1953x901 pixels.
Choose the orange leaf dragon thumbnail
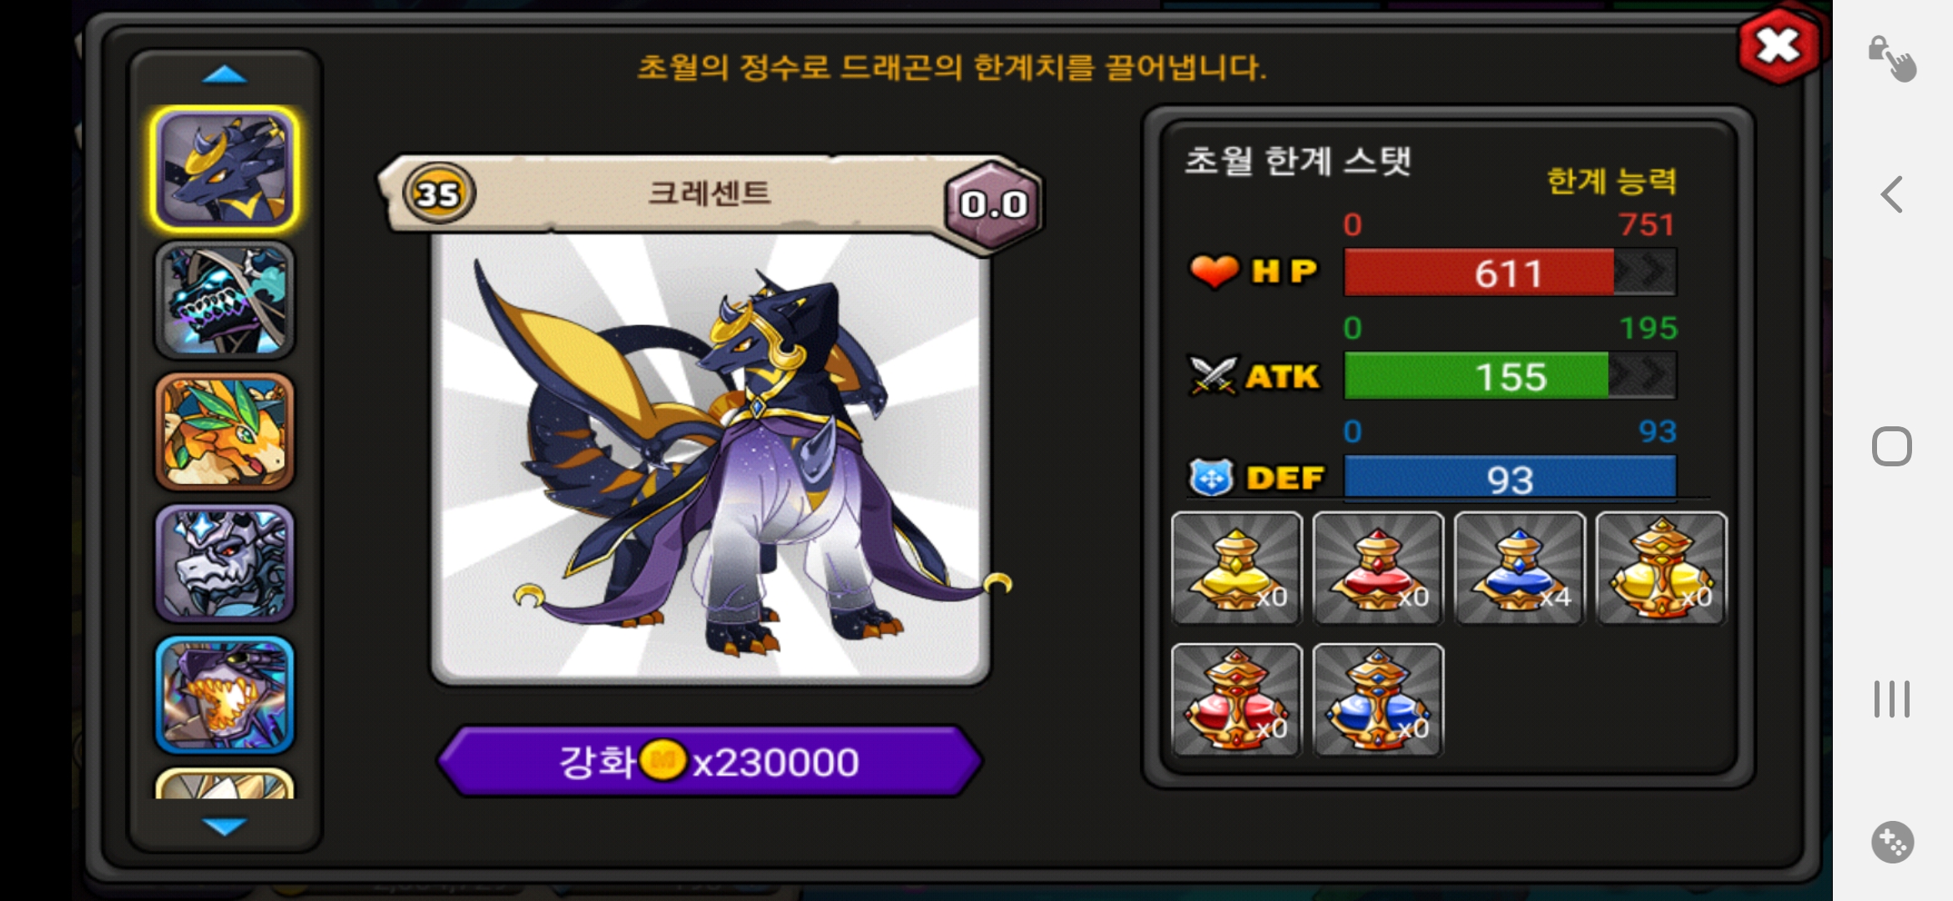(225, 431)
